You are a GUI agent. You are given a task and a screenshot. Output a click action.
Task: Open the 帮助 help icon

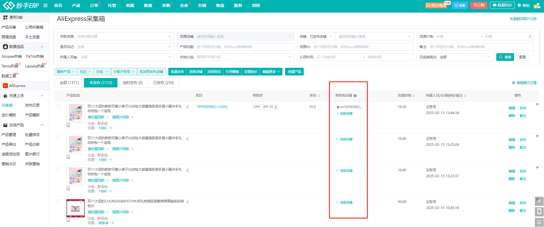pyautogui.click(x=524, y=5)
